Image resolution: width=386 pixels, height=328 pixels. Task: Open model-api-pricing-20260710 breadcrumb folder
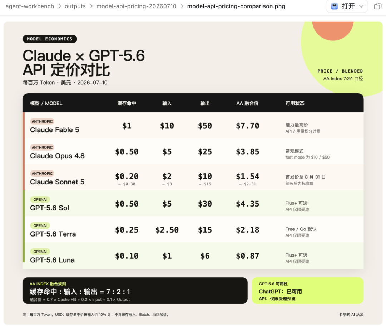point(137,6)
